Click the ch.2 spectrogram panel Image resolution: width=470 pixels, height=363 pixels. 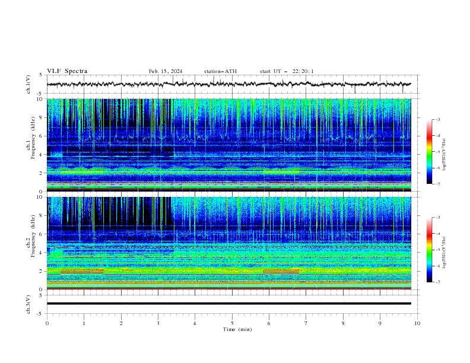(228, 243)
